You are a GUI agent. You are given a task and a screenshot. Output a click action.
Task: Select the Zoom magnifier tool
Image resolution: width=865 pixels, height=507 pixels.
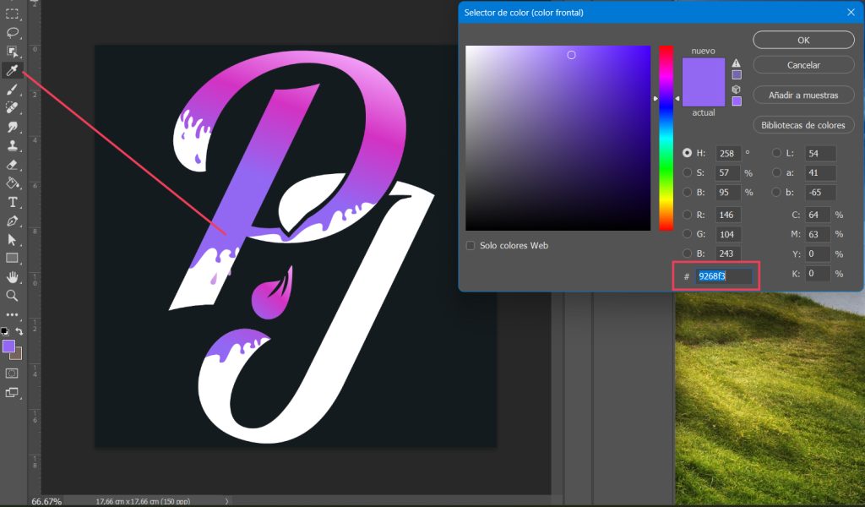click(x=13, y=295)
